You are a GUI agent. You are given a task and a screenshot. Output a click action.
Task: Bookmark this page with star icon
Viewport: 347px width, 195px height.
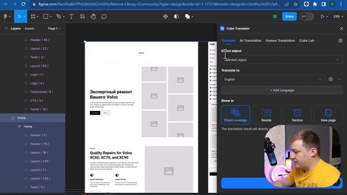click(295, 4)
